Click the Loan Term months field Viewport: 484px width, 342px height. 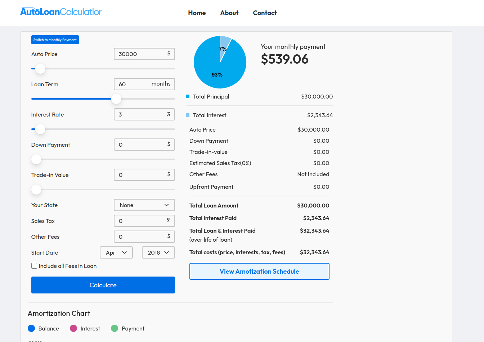[x=144, y=84]
